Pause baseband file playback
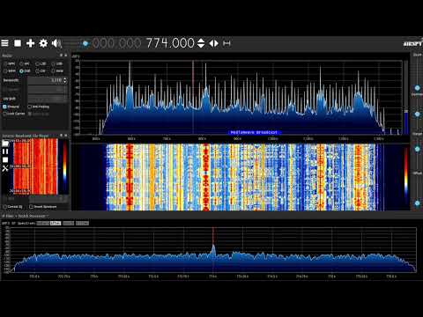423x317 pixels. pyautogui.click(x=5, y=151)
